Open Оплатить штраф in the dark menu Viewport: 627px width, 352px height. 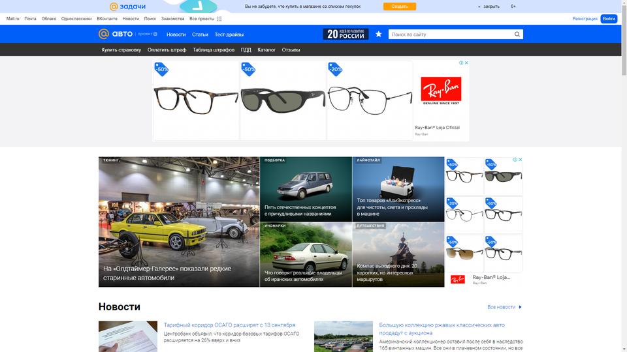point(167,50)
